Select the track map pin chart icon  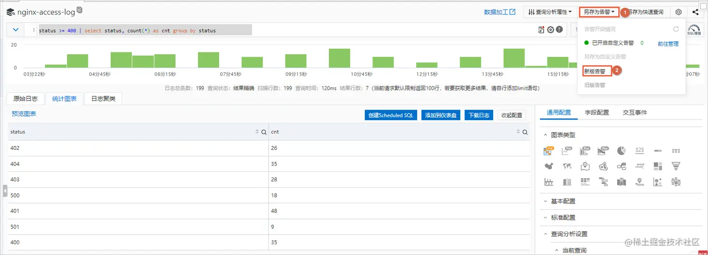click(x=640, y=182)
